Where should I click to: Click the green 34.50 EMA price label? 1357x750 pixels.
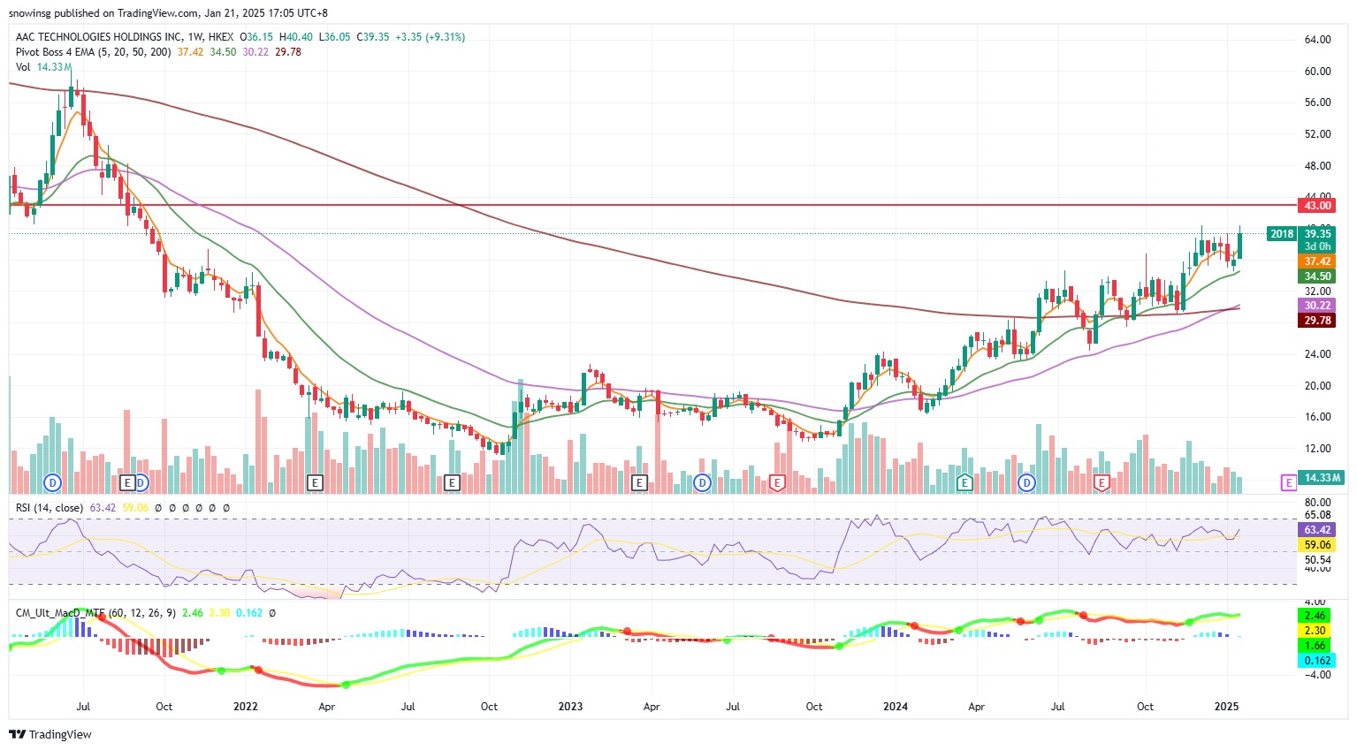1317,277
